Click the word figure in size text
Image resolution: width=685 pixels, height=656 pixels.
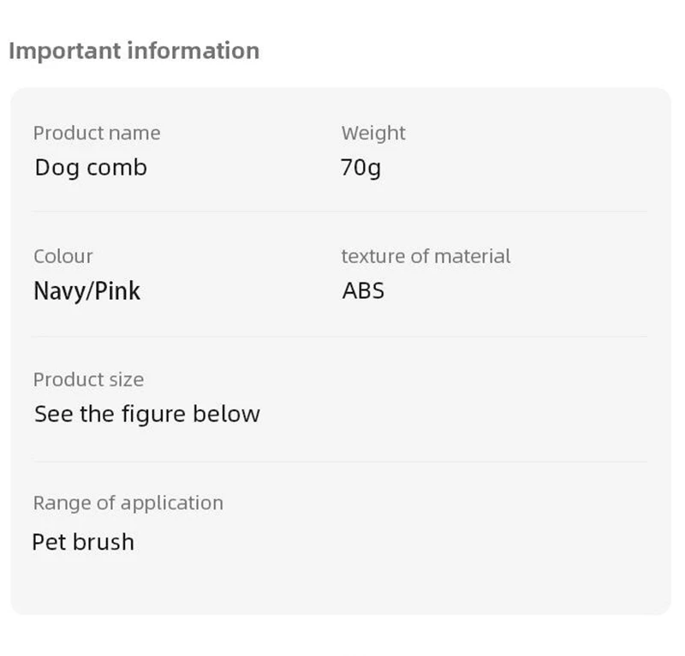(x=154, y=414)
